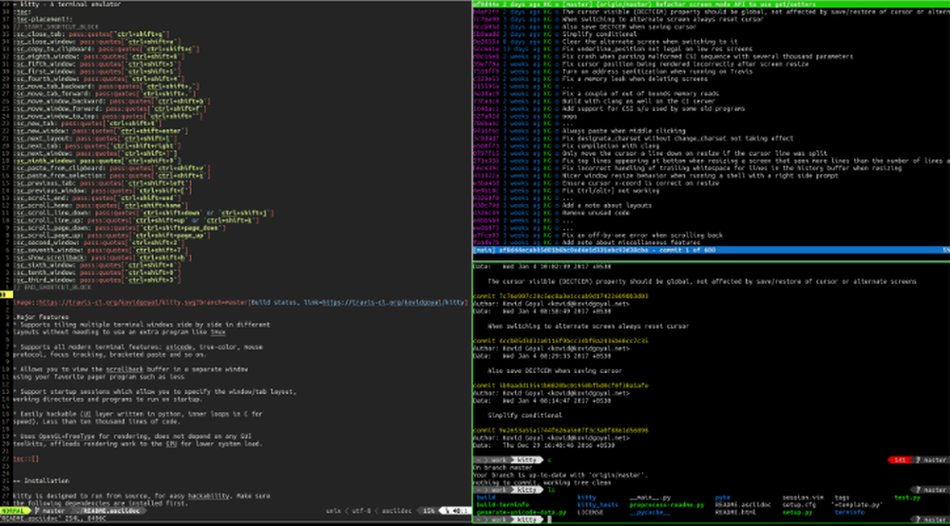This screenshot has height=526, width=950.
Task: Click the 'Major features' heading in vim
Action: point(41,316)
